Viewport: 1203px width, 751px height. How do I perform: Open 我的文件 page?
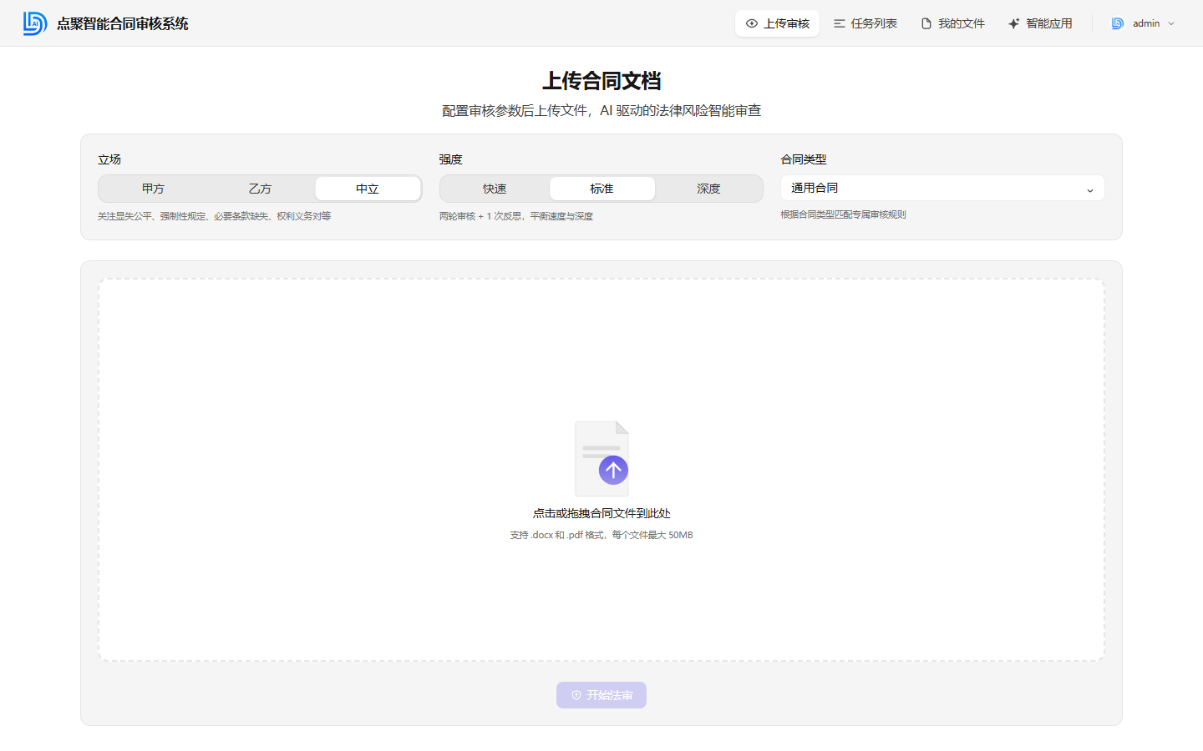tap(952, 23)
